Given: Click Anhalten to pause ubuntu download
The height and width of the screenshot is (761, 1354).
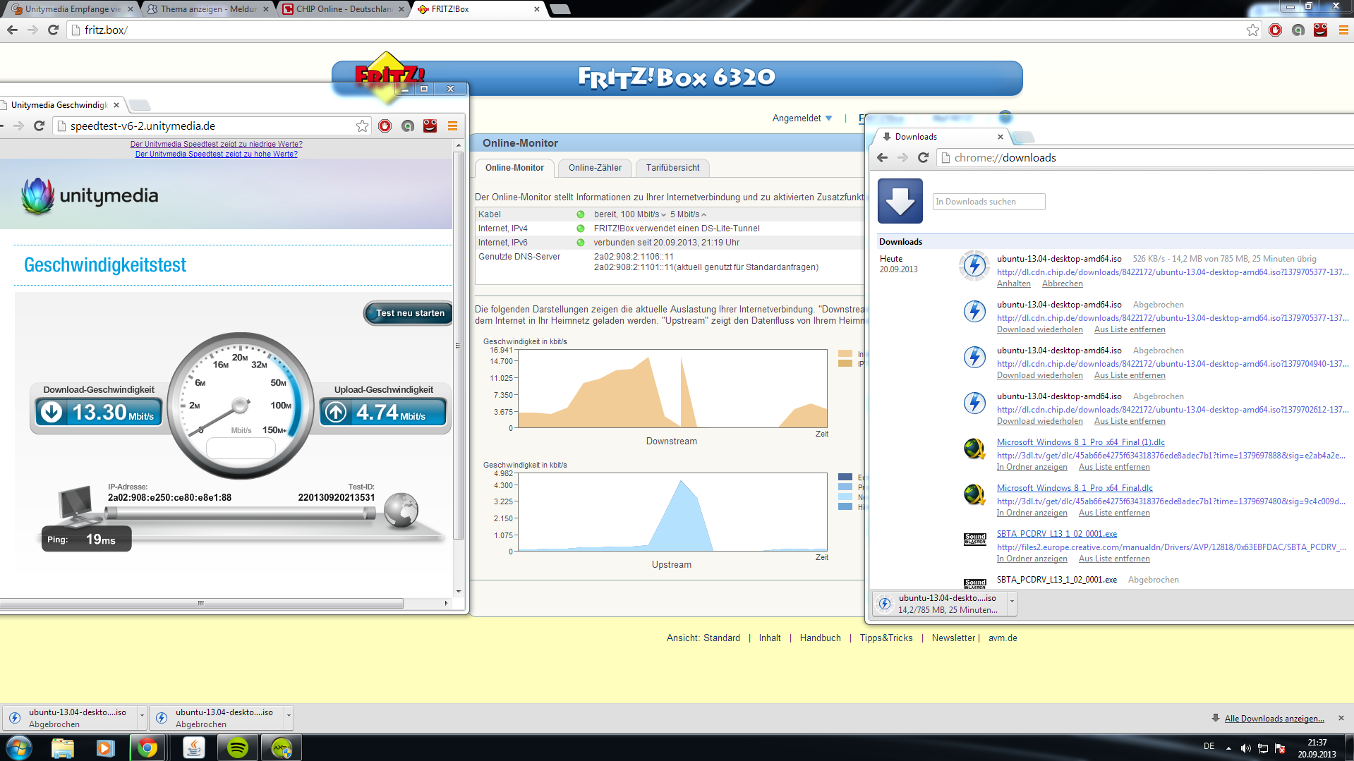Looking at the screenshot, I should [x=1013, y=284].
